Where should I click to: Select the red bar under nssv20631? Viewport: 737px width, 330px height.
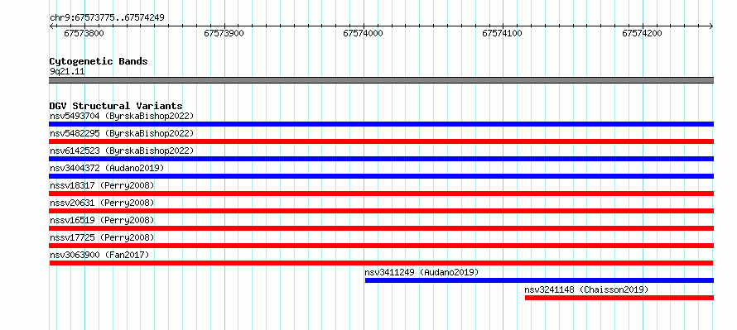(x=381, y=211)
